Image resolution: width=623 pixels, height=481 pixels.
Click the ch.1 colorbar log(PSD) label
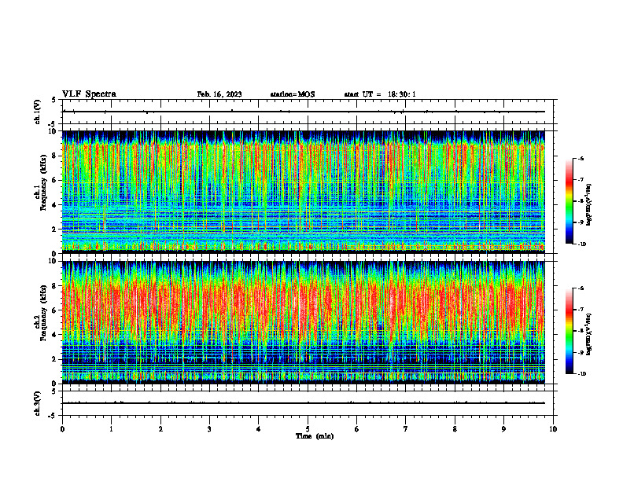[x=589, y=205]
